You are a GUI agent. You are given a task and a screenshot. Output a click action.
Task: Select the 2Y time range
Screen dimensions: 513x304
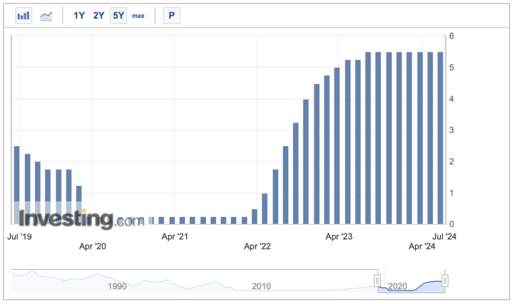[x=99, y=16]
